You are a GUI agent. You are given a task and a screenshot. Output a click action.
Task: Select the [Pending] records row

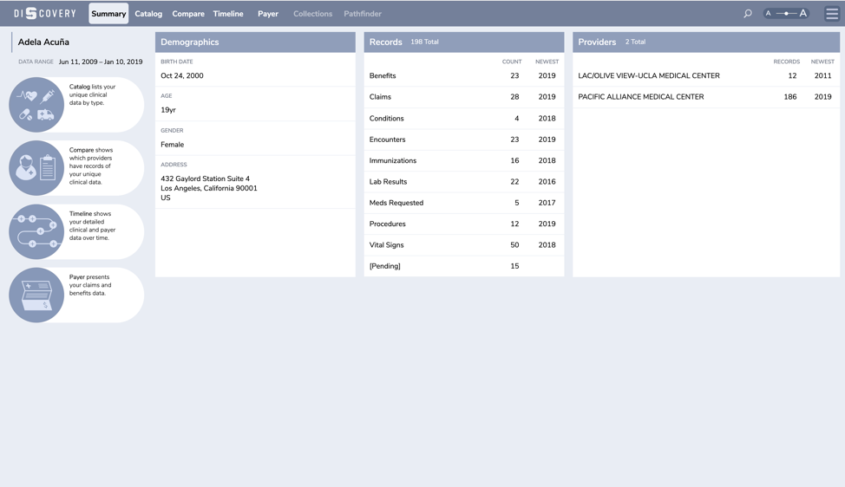[464, 266]
